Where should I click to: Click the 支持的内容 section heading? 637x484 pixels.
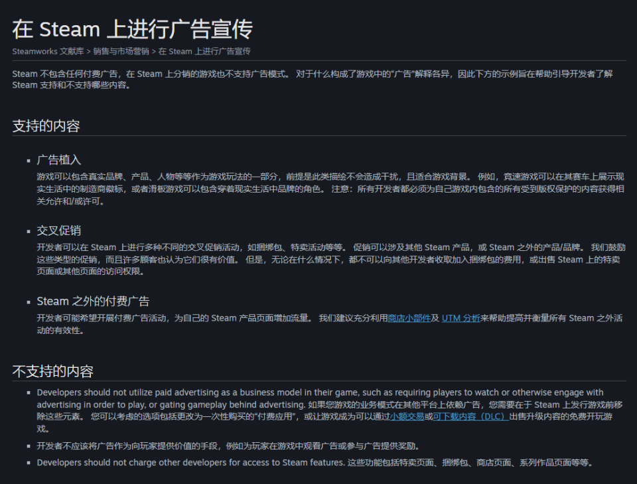[46, 126]
